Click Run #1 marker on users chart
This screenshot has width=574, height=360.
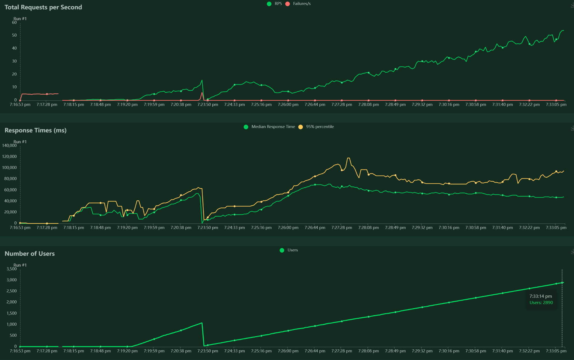pyautogui.click(x=20, y=265)
